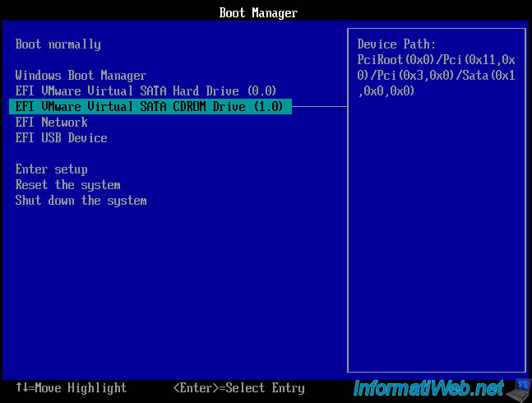The width and height of the screenshot is (532, 403).
Task: Click highlighted EFI VMware SATA CDROM Drive entry
Action: [149, 107]
